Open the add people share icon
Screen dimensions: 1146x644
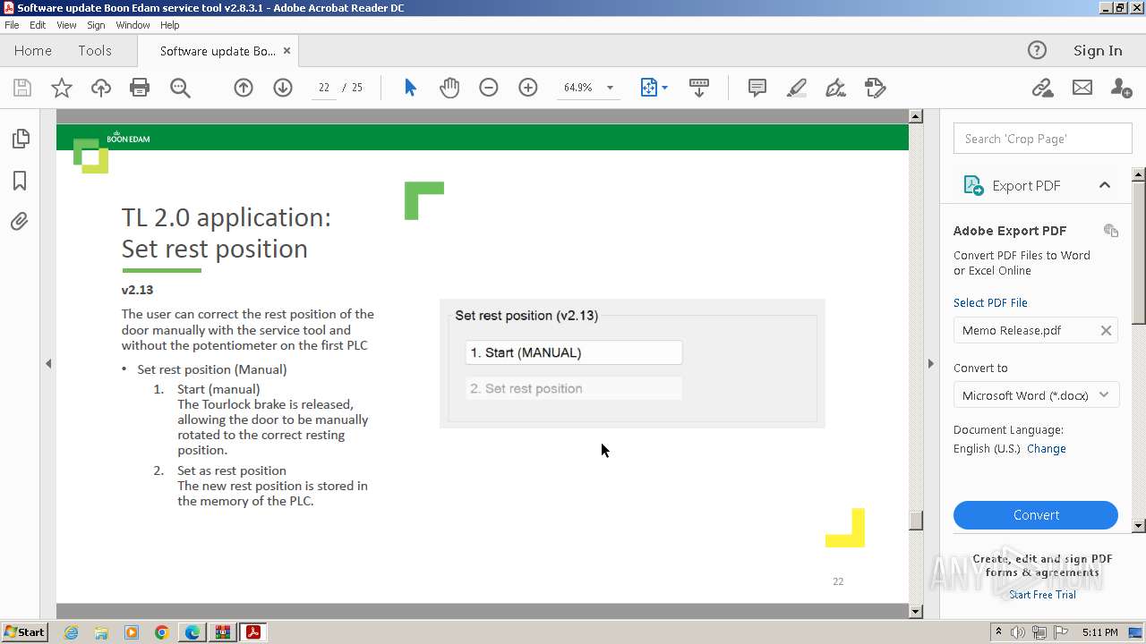tap(1121, 88)
